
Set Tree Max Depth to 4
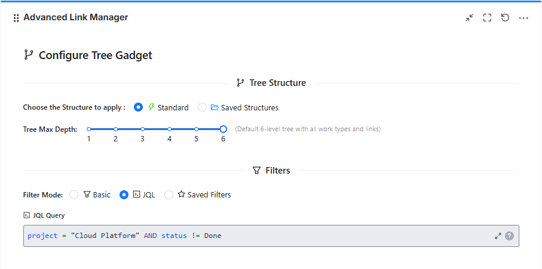(x=169, y=129)
